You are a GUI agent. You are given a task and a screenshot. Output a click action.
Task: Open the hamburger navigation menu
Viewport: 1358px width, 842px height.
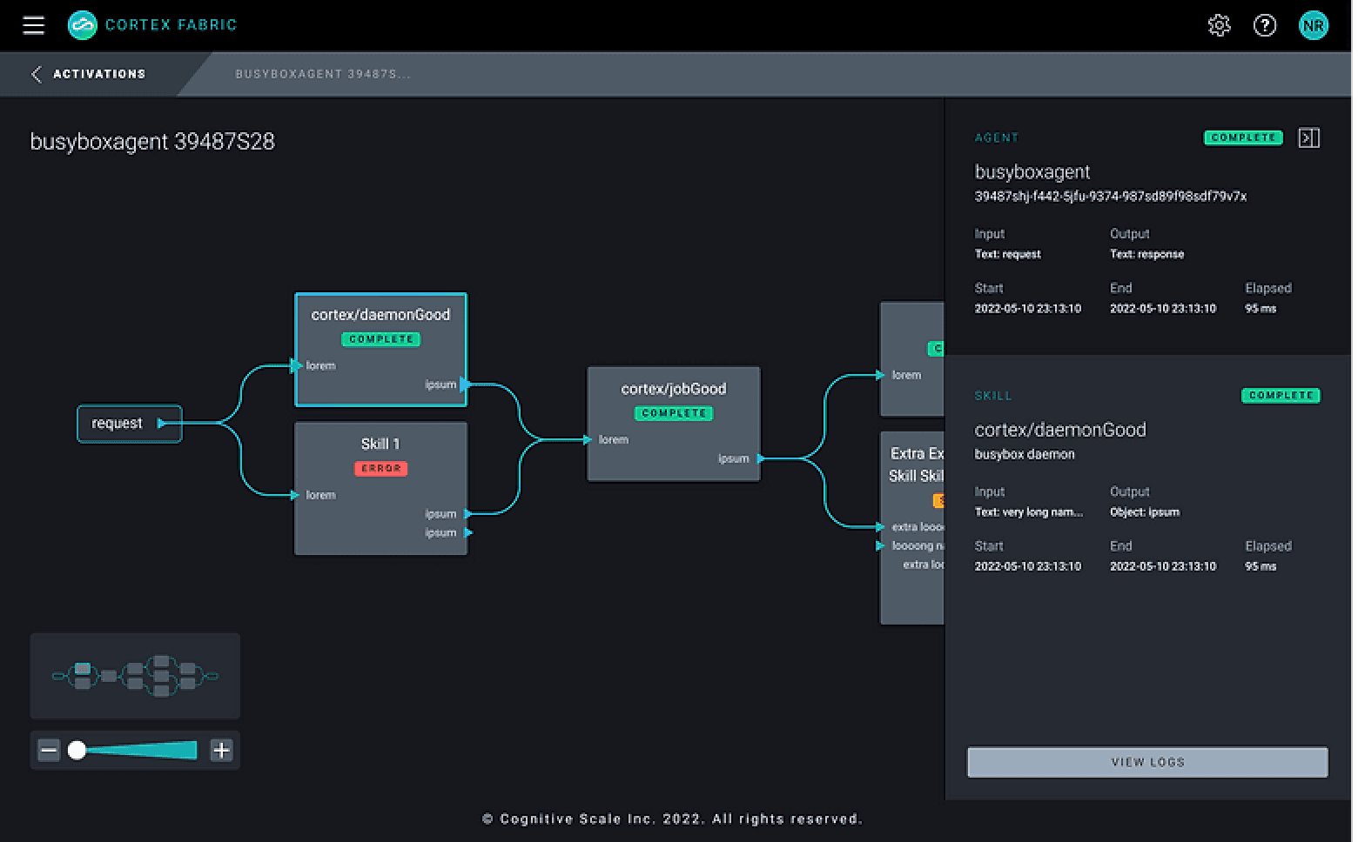(33, 25)
